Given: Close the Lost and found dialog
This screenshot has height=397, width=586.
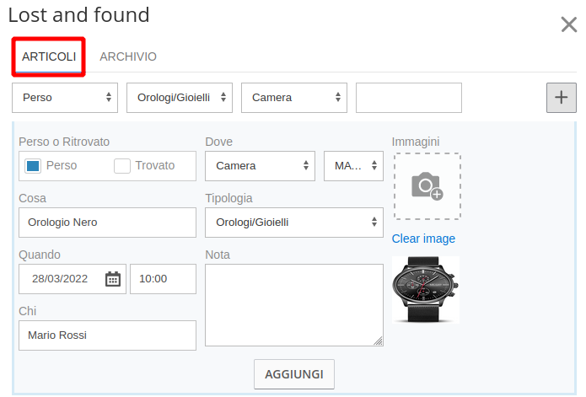Looking at the screenshot, I should point(568,24).
